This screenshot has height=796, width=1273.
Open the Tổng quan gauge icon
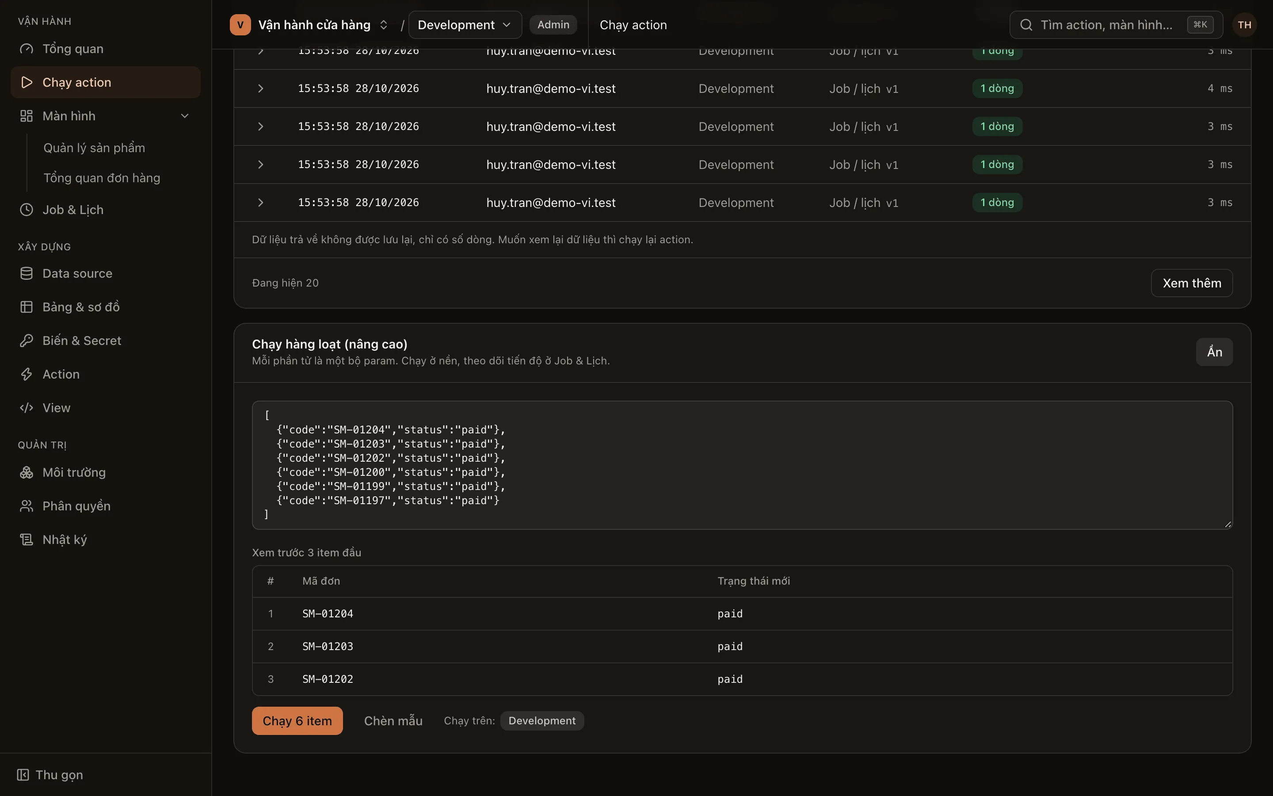point(27,49)
